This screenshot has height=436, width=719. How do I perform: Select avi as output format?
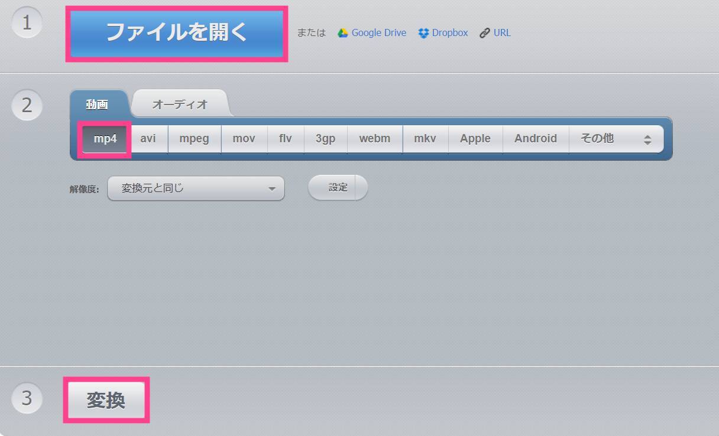148,139
